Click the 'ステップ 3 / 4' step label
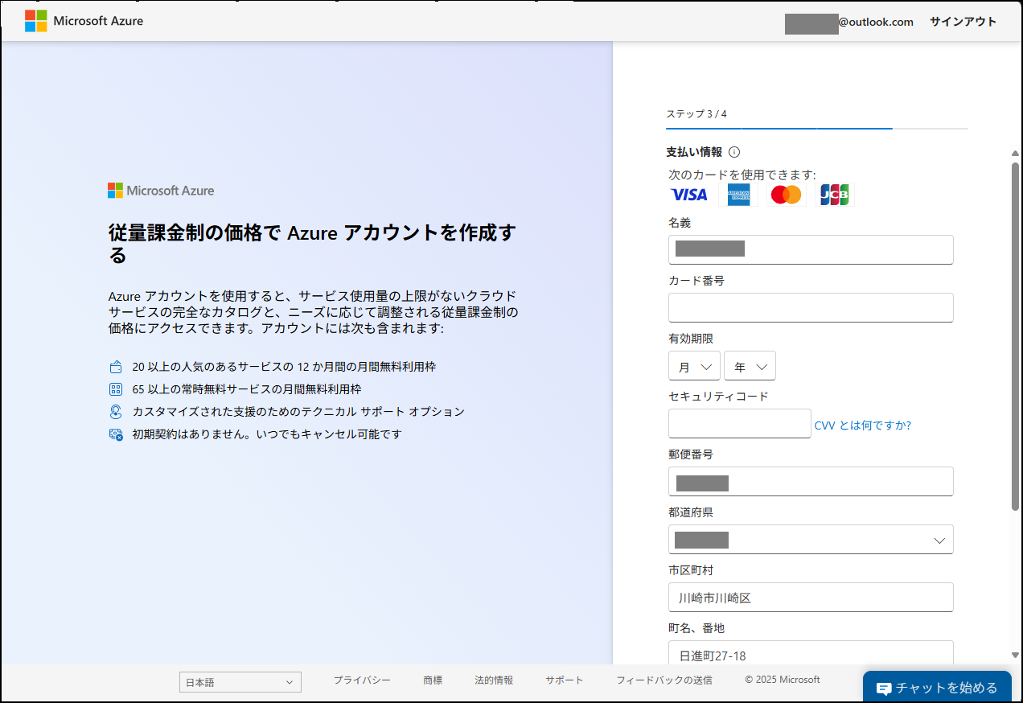 point(696,113)
